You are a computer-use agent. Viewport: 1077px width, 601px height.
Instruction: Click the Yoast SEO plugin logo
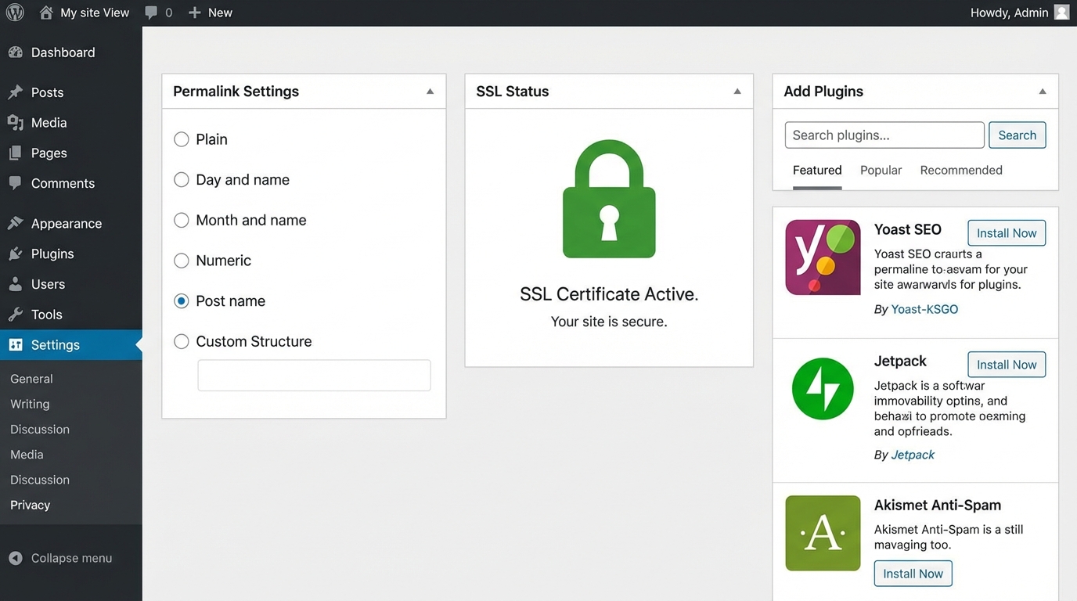click(x=823, y=257)
